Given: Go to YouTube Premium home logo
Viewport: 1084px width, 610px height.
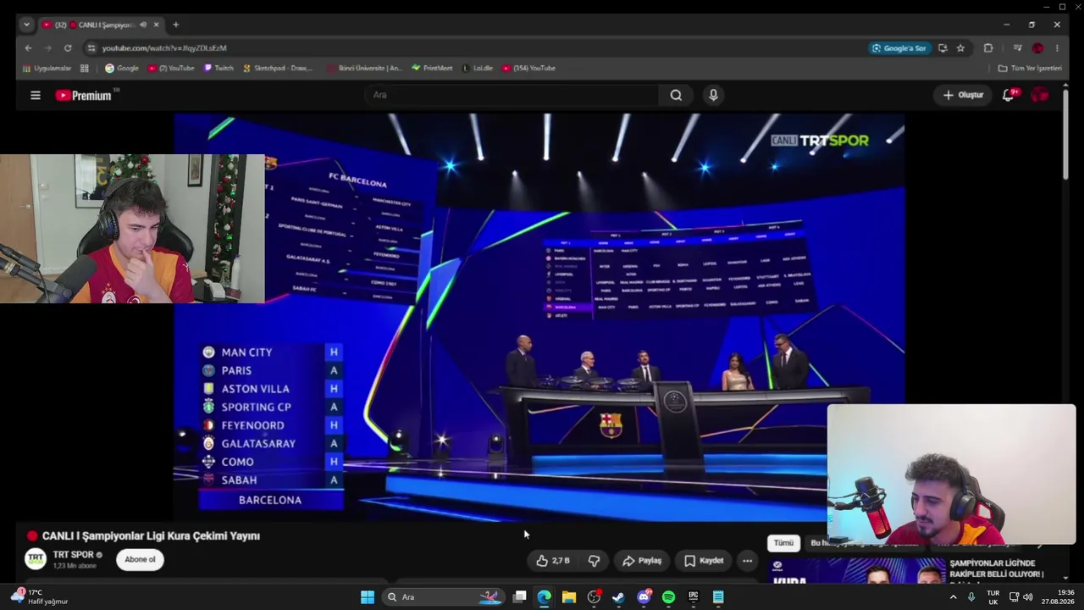Looking at the screenshot, I should [86, 95].
